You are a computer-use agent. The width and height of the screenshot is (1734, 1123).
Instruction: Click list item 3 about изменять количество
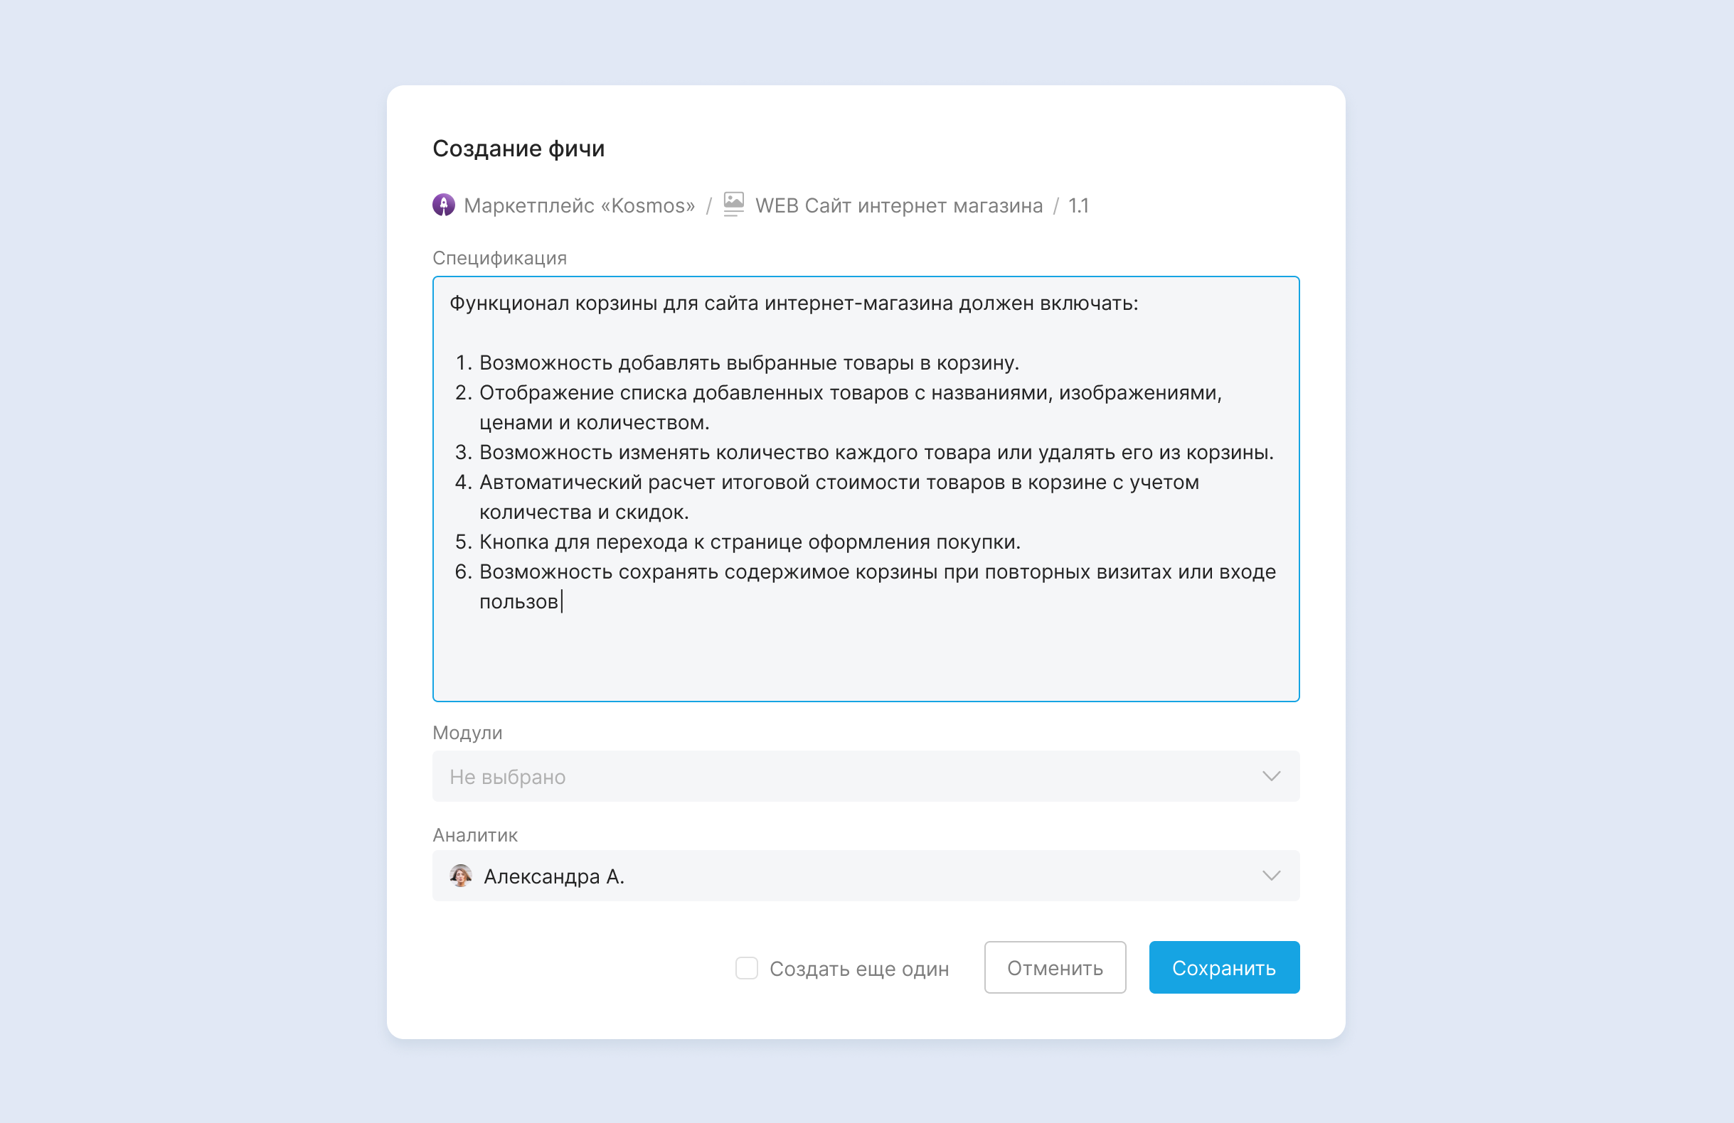tap(876, 452)
